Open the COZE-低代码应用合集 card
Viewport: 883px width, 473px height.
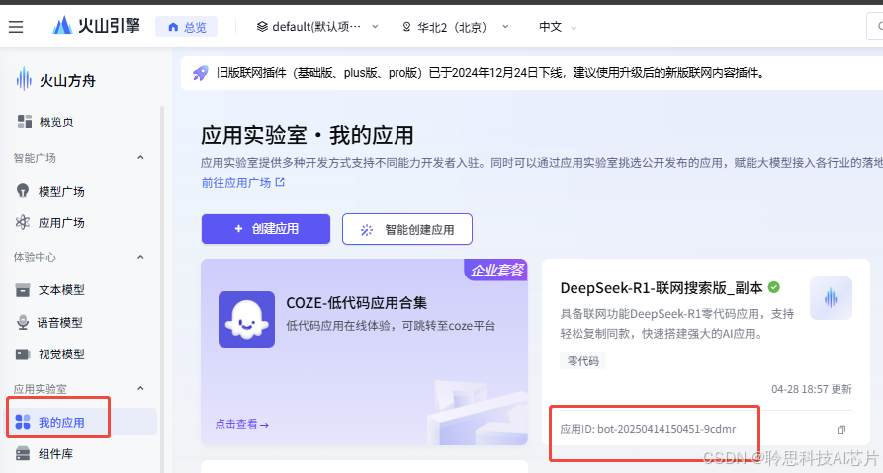tap(364, 352)
